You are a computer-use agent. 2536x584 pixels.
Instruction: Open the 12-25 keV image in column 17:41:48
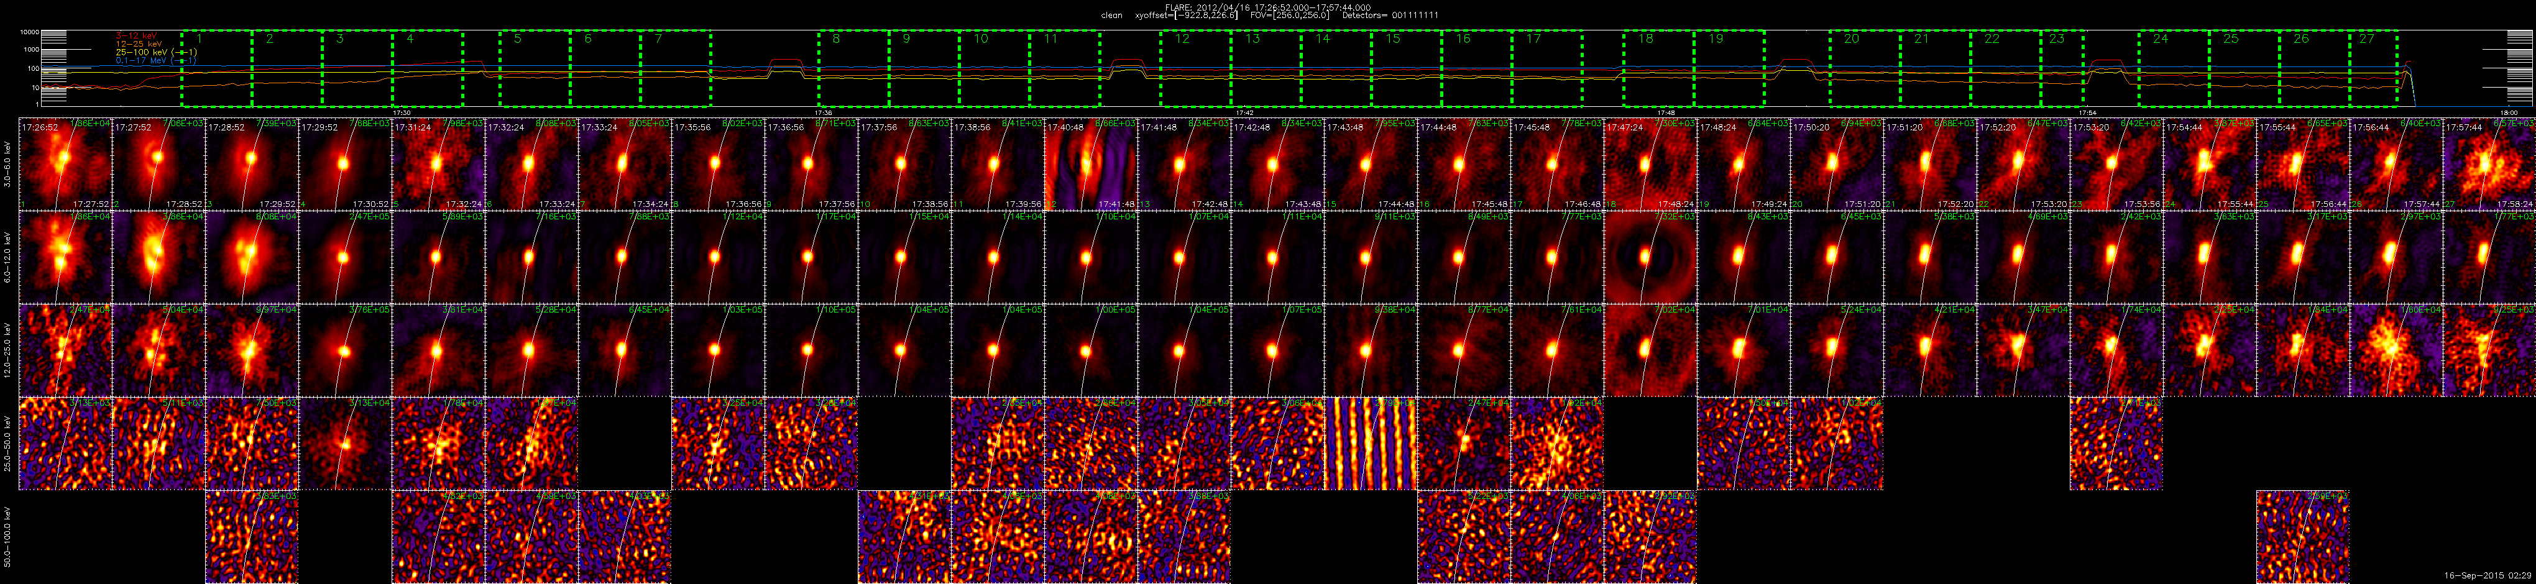coord(1184,350)
